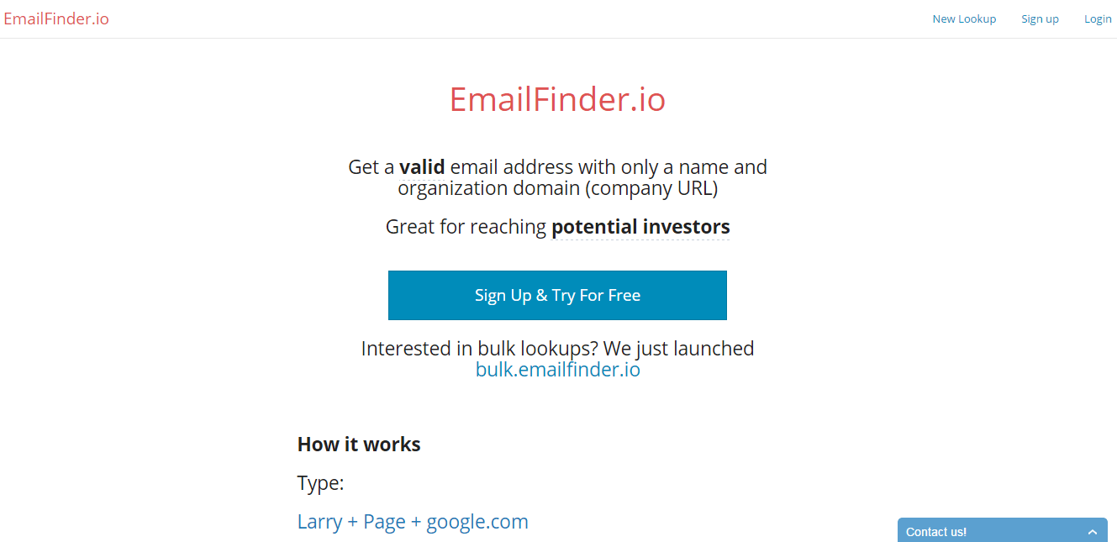Click the Larry + Page + google.com example
Image resolution: width=1117 pixels, height=542 pixels.
[413, 522]
